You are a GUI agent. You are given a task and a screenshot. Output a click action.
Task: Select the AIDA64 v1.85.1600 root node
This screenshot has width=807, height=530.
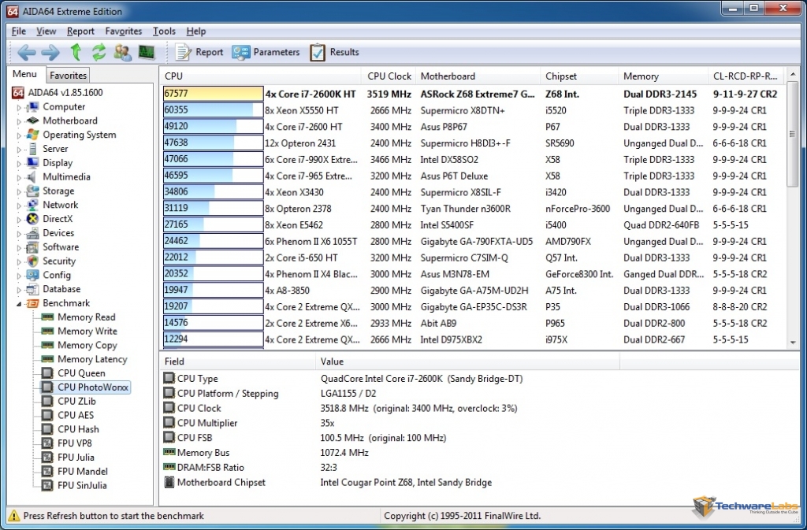[57, 92]
